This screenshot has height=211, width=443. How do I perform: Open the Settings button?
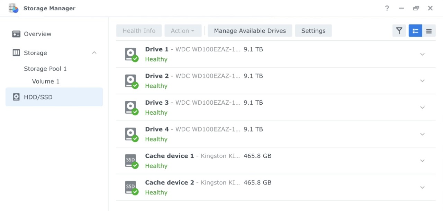pyautogui.click(x=313, y=30)
